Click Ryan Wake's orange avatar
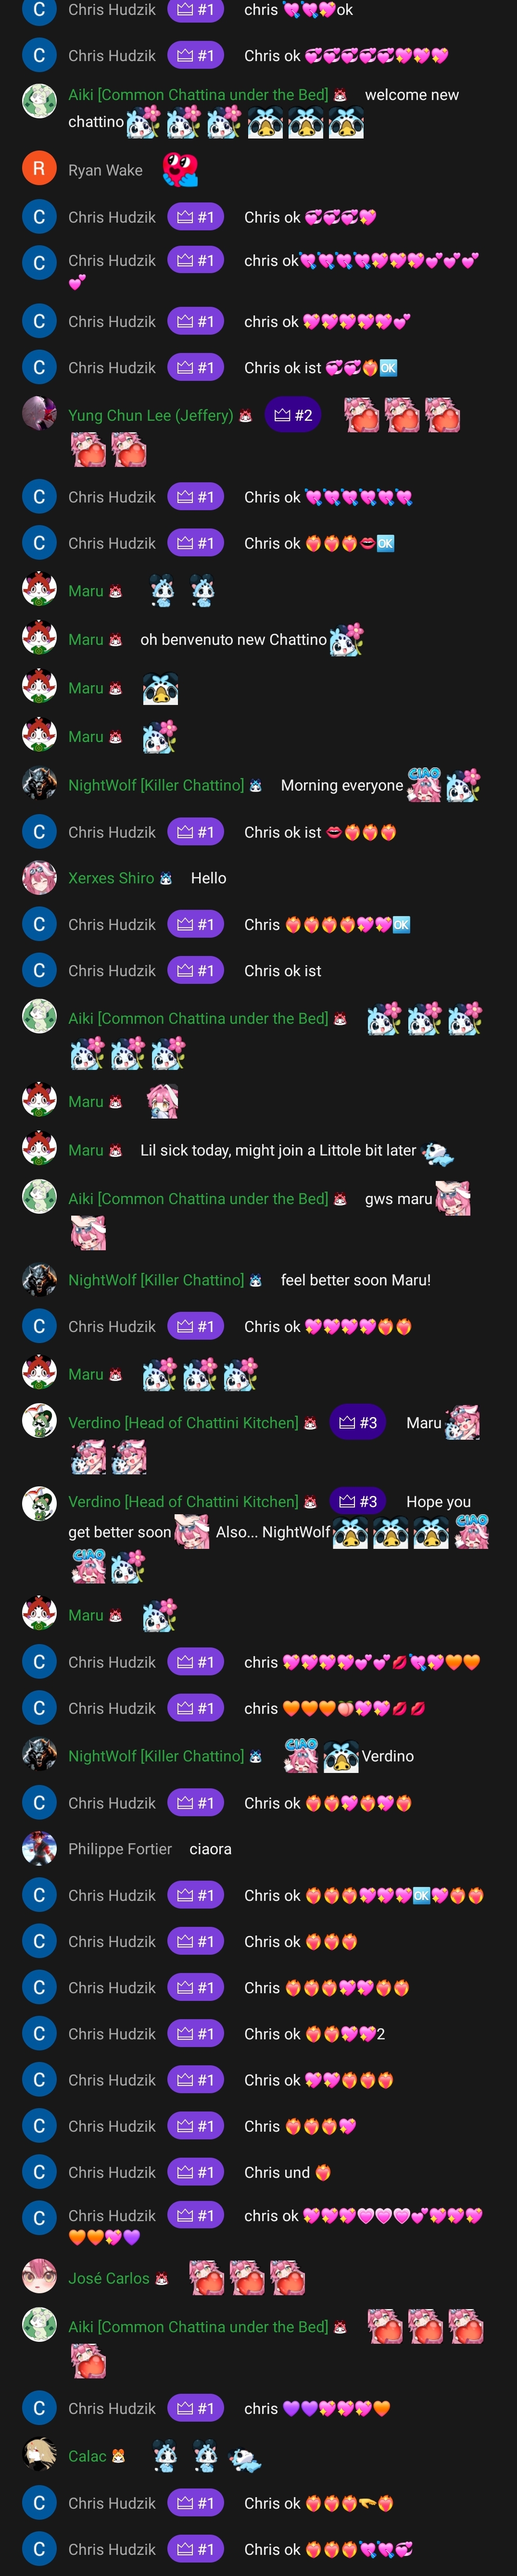The width and height of the screenshot is (517, 2576). 39,169
